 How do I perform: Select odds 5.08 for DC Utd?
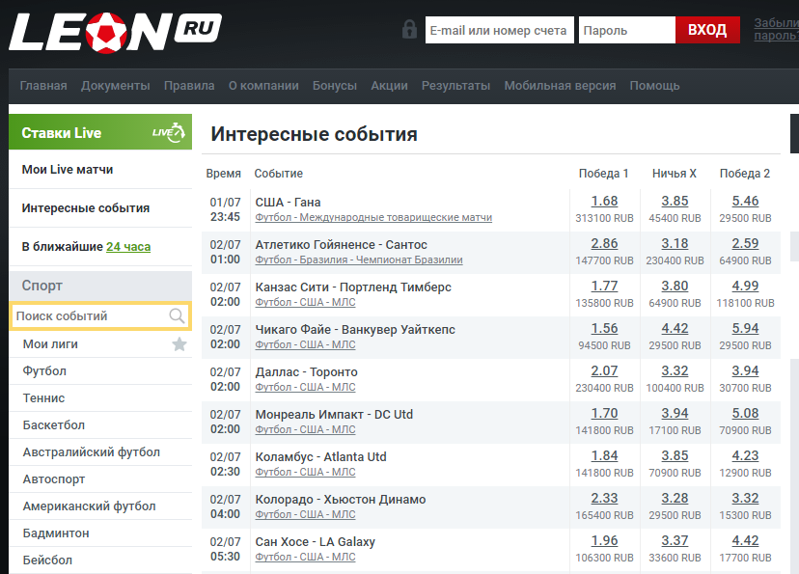pyautogui.click(x=745, y=414)
